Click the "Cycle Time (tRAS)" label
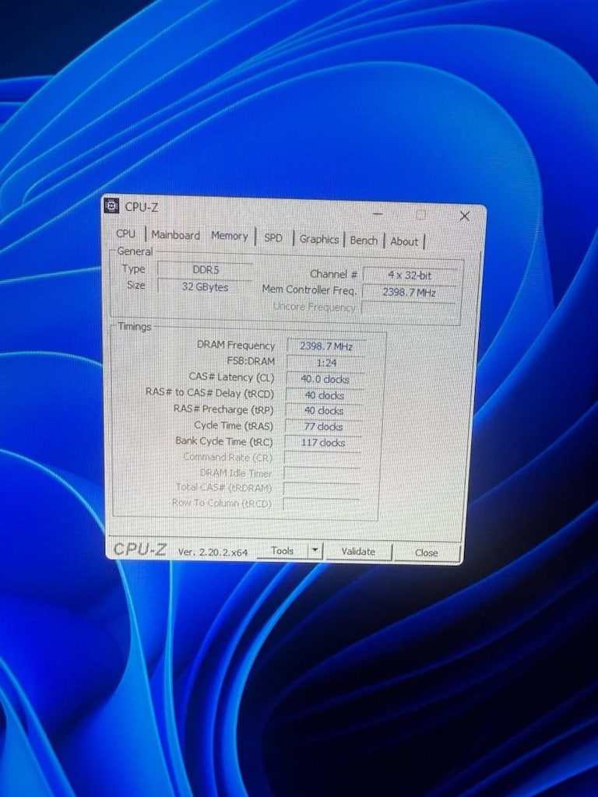The width and height of the screenshot is (598, 797). [x=234, y=426]
